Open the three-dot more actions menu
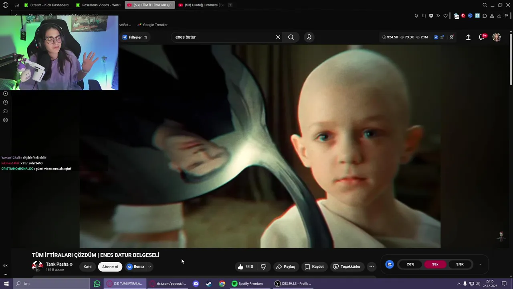The width and height of the screenshot is (513, 289). [x=372, y=267]
